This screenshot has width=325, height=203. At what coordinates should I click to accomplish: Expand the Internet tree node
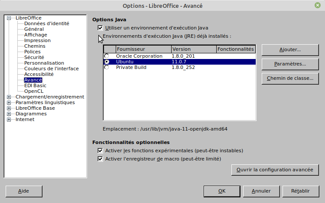click(x=9, y=119)
